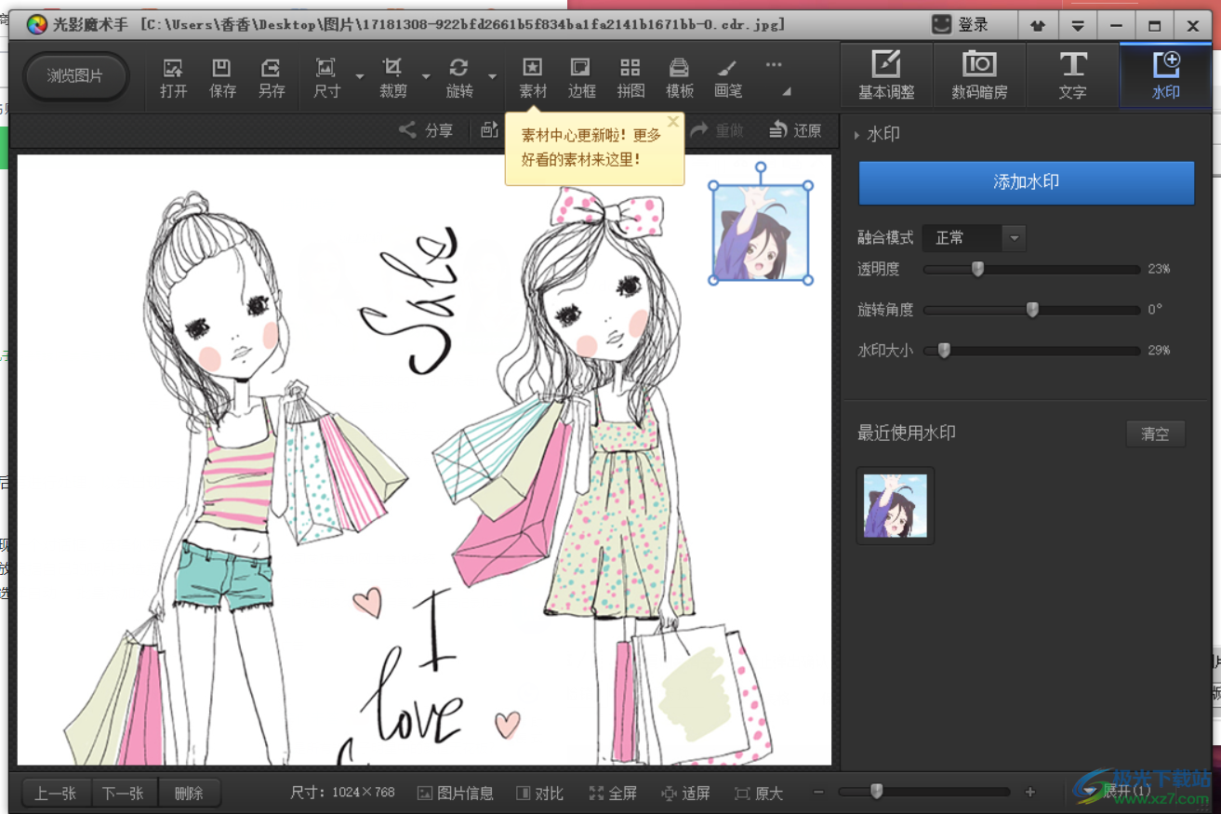Switch to the 基本调整 tab
Screen dimensions: 1221x814
coord(886,75)
